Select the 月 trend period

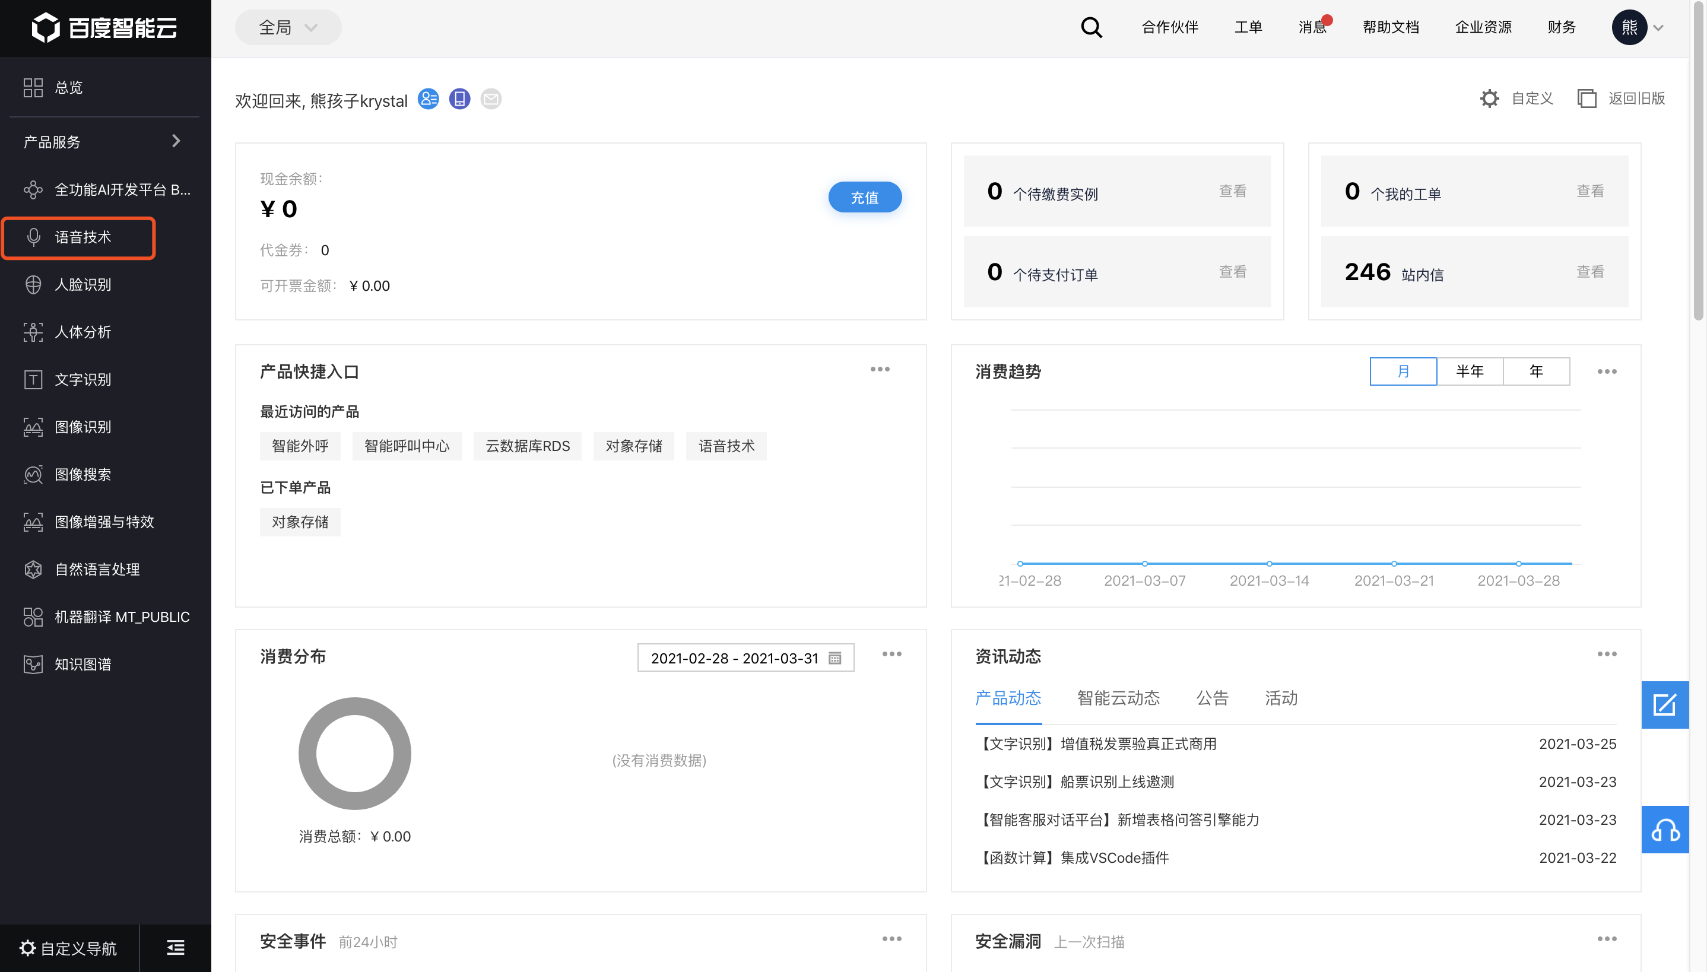tap(1403, 371)
